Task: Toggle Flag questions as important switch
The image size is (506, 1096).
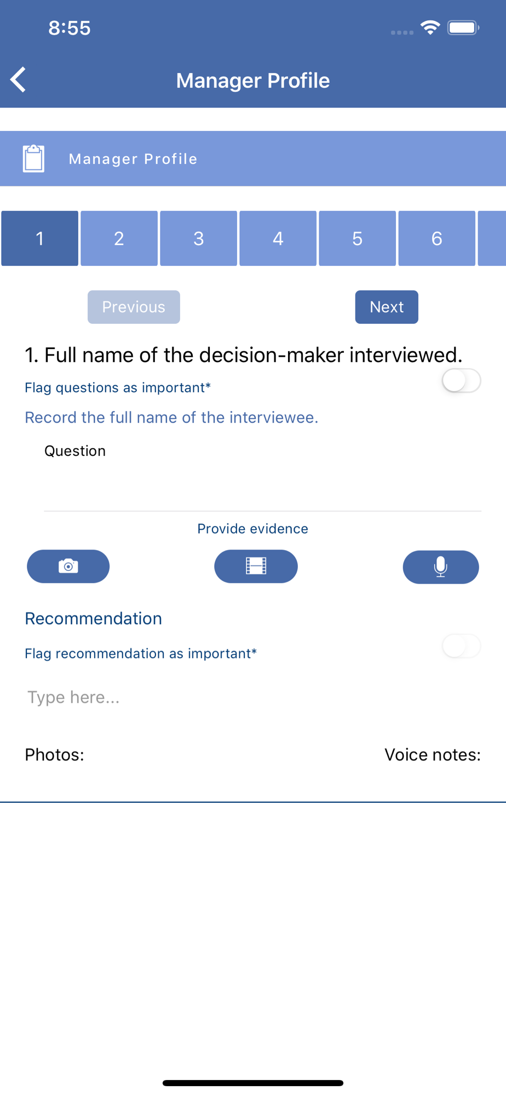Action: pos(461,380)
